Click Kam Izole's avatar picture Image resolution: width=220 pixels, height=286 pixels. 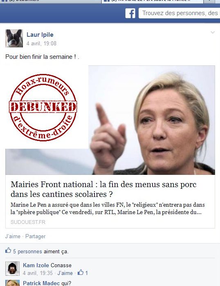coord(12,268)
